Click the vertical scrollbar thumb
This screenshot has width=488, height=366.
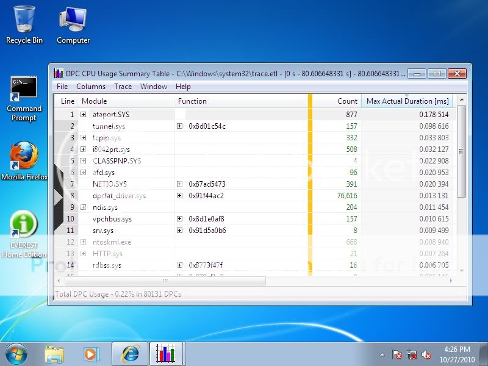point(462,151)
